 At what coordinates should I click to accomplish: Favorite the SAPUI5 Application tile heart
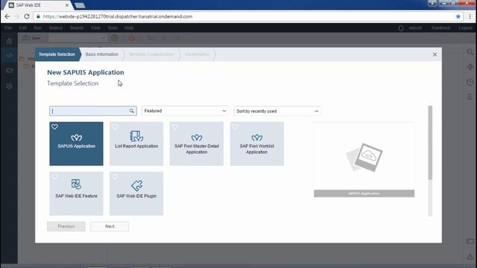[x=54, y=127]
